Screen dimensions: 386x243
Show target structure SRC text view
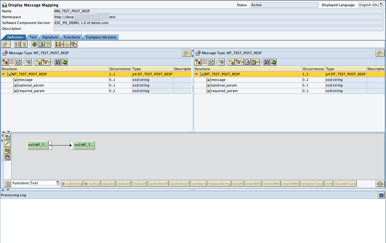click(211, 62)
